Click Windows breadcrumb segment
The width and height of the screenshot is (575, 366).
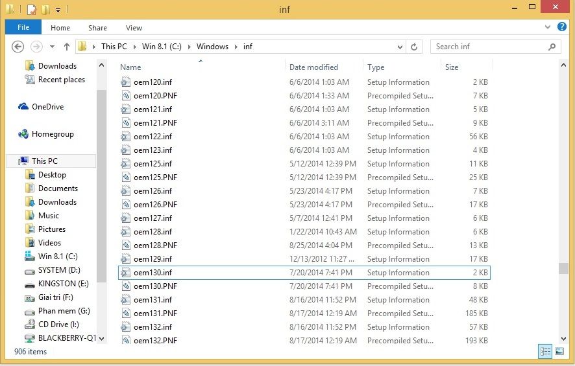point(212,47)
